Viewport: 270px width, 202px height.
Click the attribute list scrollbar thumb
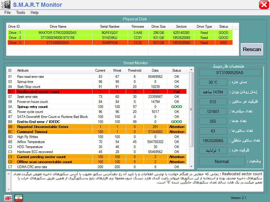click(x=191, y=109)
